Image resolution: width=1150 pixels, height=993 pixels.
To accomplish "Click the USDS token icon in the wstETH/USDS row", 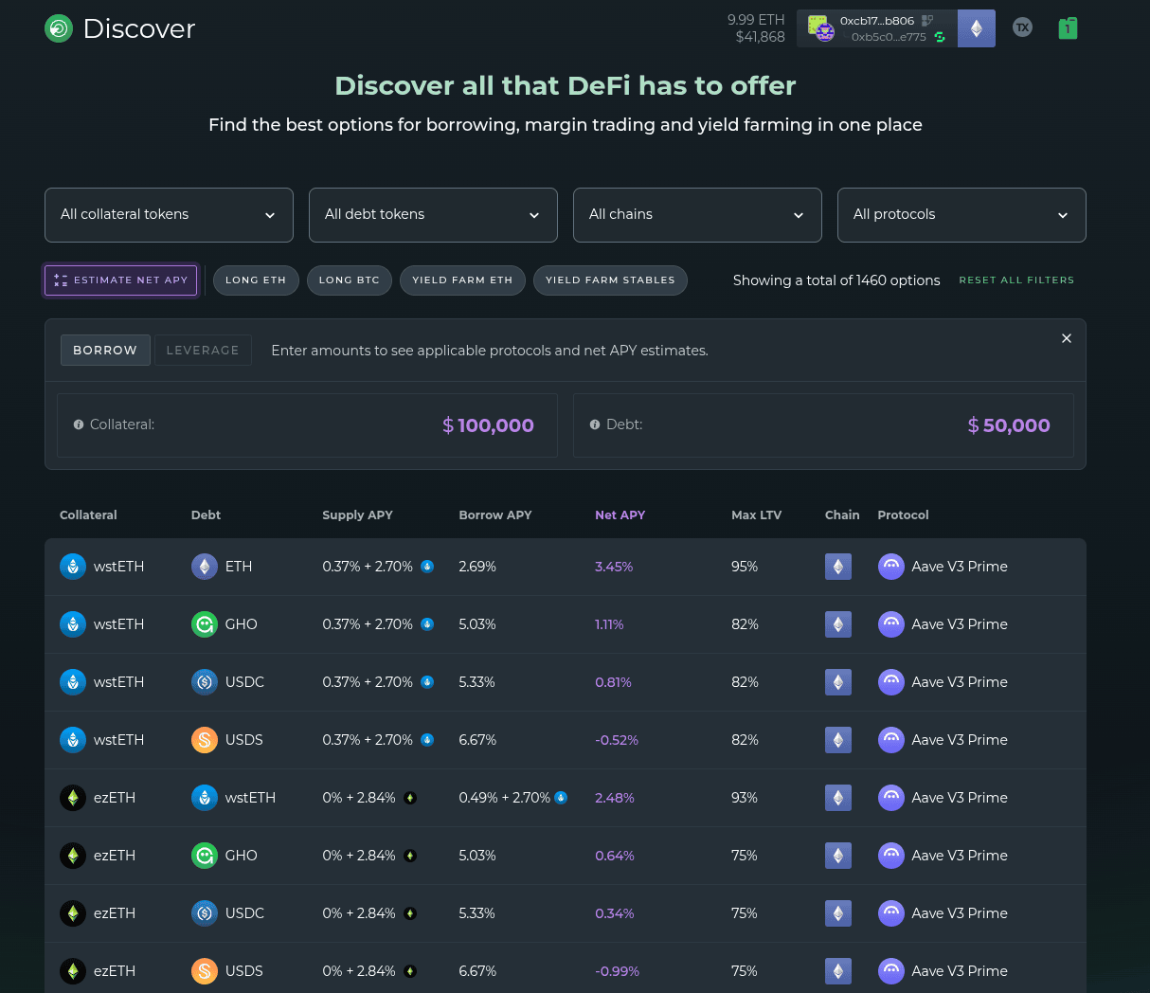I will 205,740.
